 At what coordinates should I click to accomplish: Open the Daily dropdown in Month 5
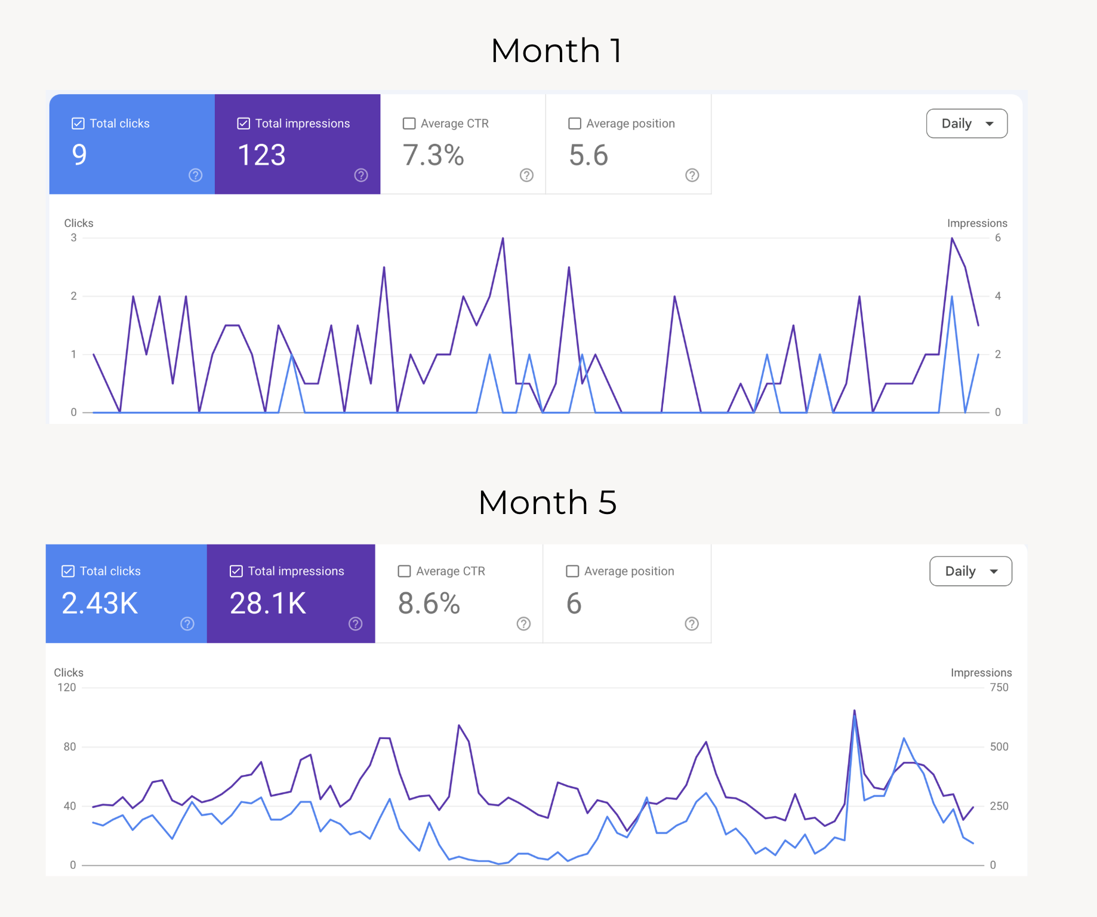point(970,571)
